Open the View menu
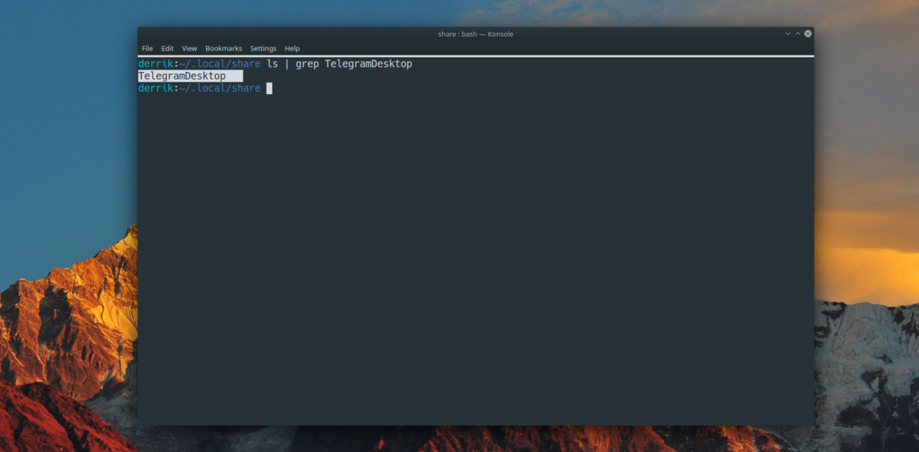The width and height of the screenshot is (919, 452). [x=189, y=48]
